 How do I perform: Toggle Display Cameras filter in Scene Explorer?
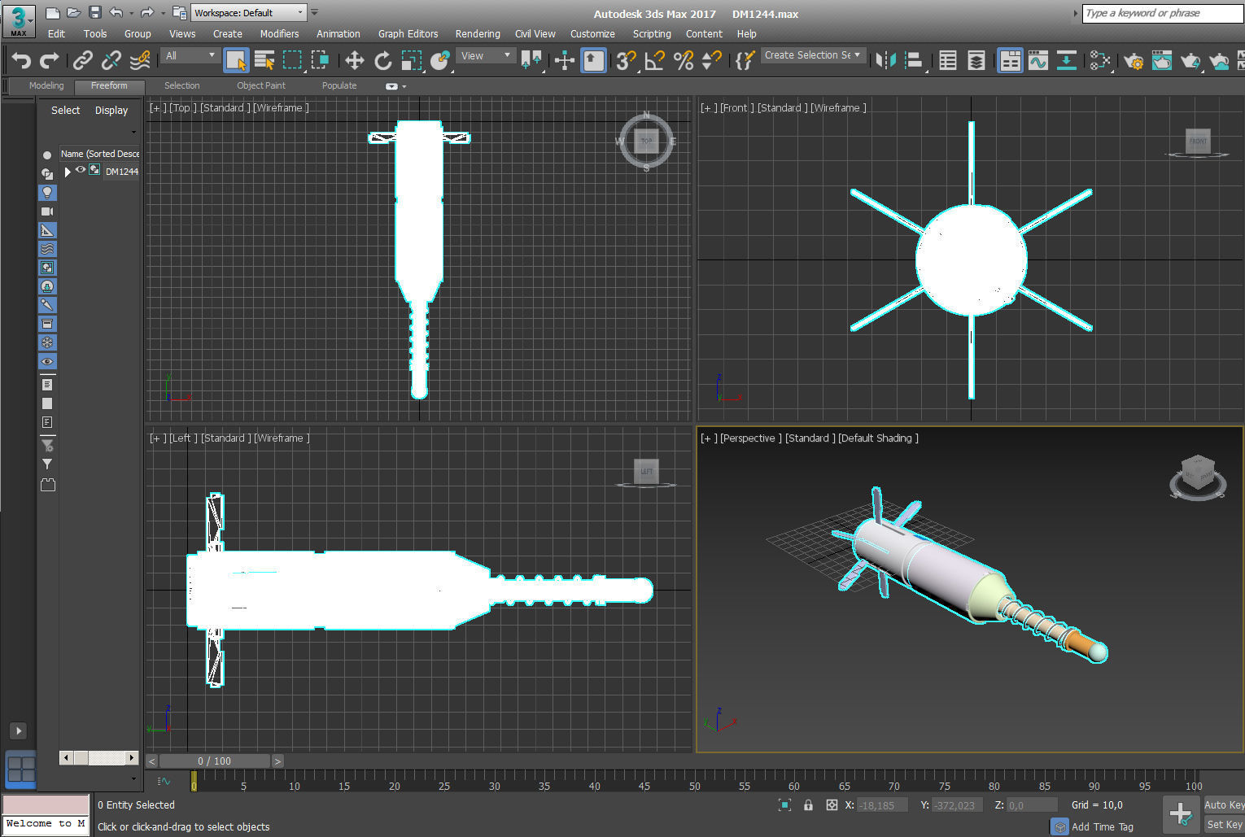(47, 211)
